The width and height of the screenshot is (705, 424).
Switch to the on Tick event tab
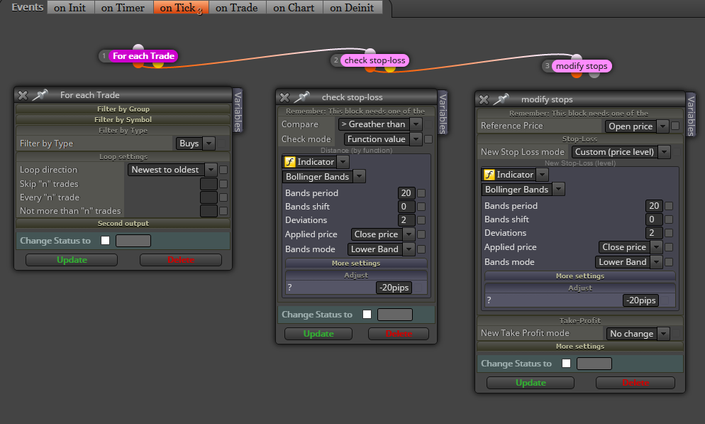(x=181, y=8)
